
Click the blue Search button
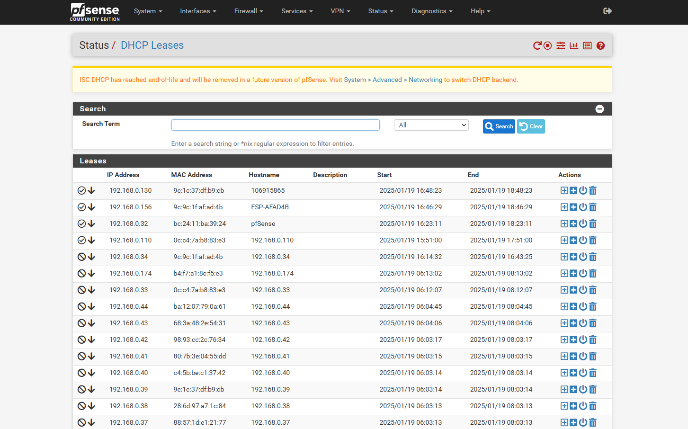pyautogui.click(x=499, y=126)
